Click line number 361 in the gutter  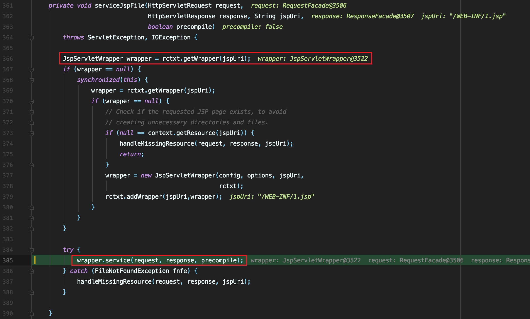coord(8,6)
